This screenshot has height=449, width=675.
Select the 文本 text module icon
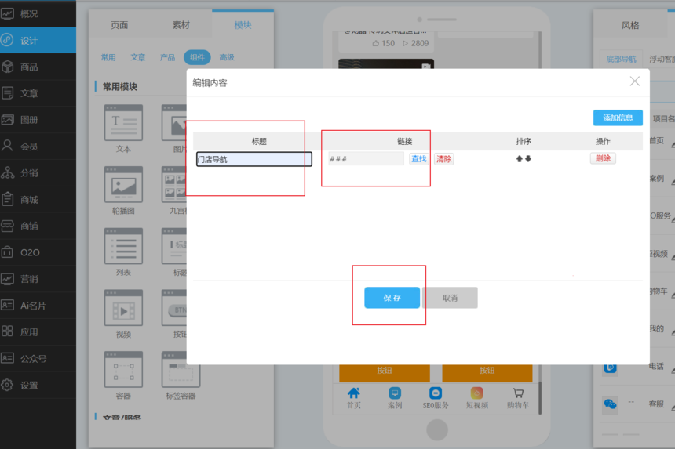[123, 122]
